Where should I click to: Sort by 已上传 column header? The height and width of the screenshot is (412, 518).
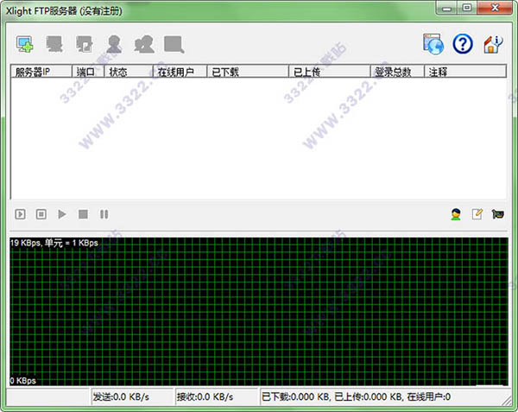(330, 72)
